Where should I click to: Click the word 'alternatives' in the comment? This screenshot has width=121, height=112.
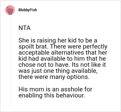tap(67, 53)
